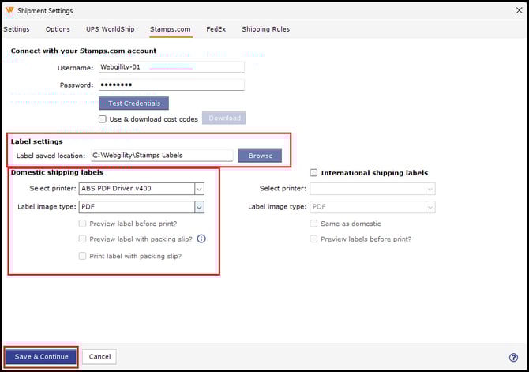
Task: Click the help question mark icon
Action: (x=513, y=357)
